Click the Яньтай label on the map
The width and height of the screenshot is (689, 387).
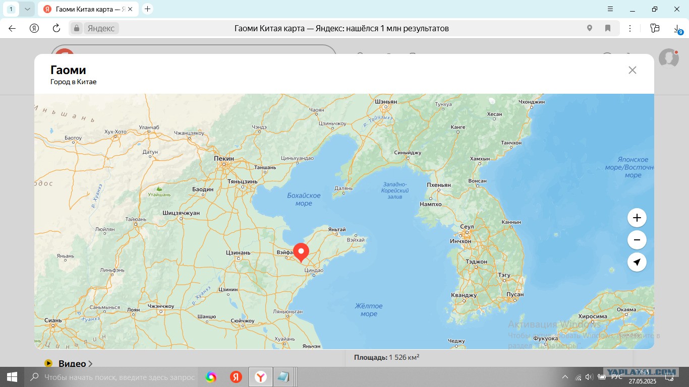point(337,230)
